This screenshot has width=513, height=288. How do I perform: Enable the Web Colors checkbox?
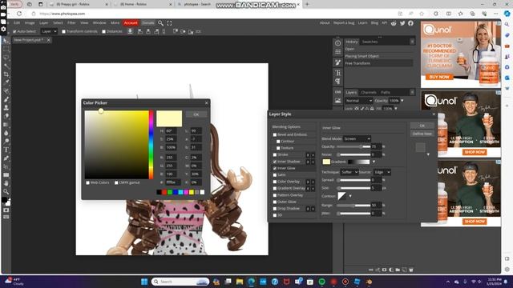(x=87, y=183)
